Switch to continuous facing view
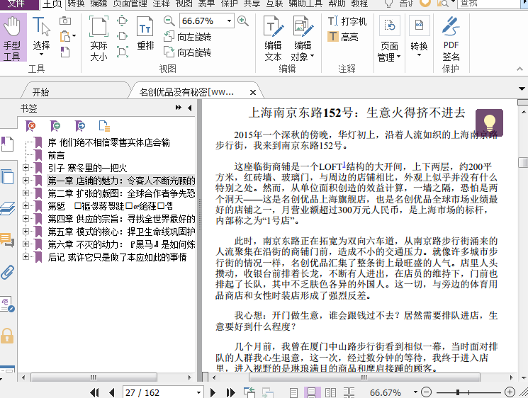This screenshot has width=528, height=398. point(349,392)
